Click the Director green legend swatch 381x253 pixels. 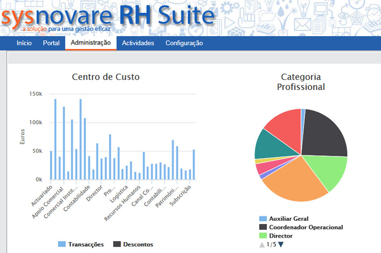pos(263,236)
